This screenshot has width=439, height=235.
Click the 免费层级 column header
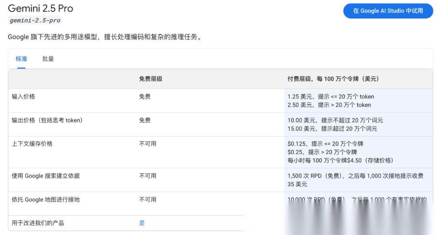point(151,79)
